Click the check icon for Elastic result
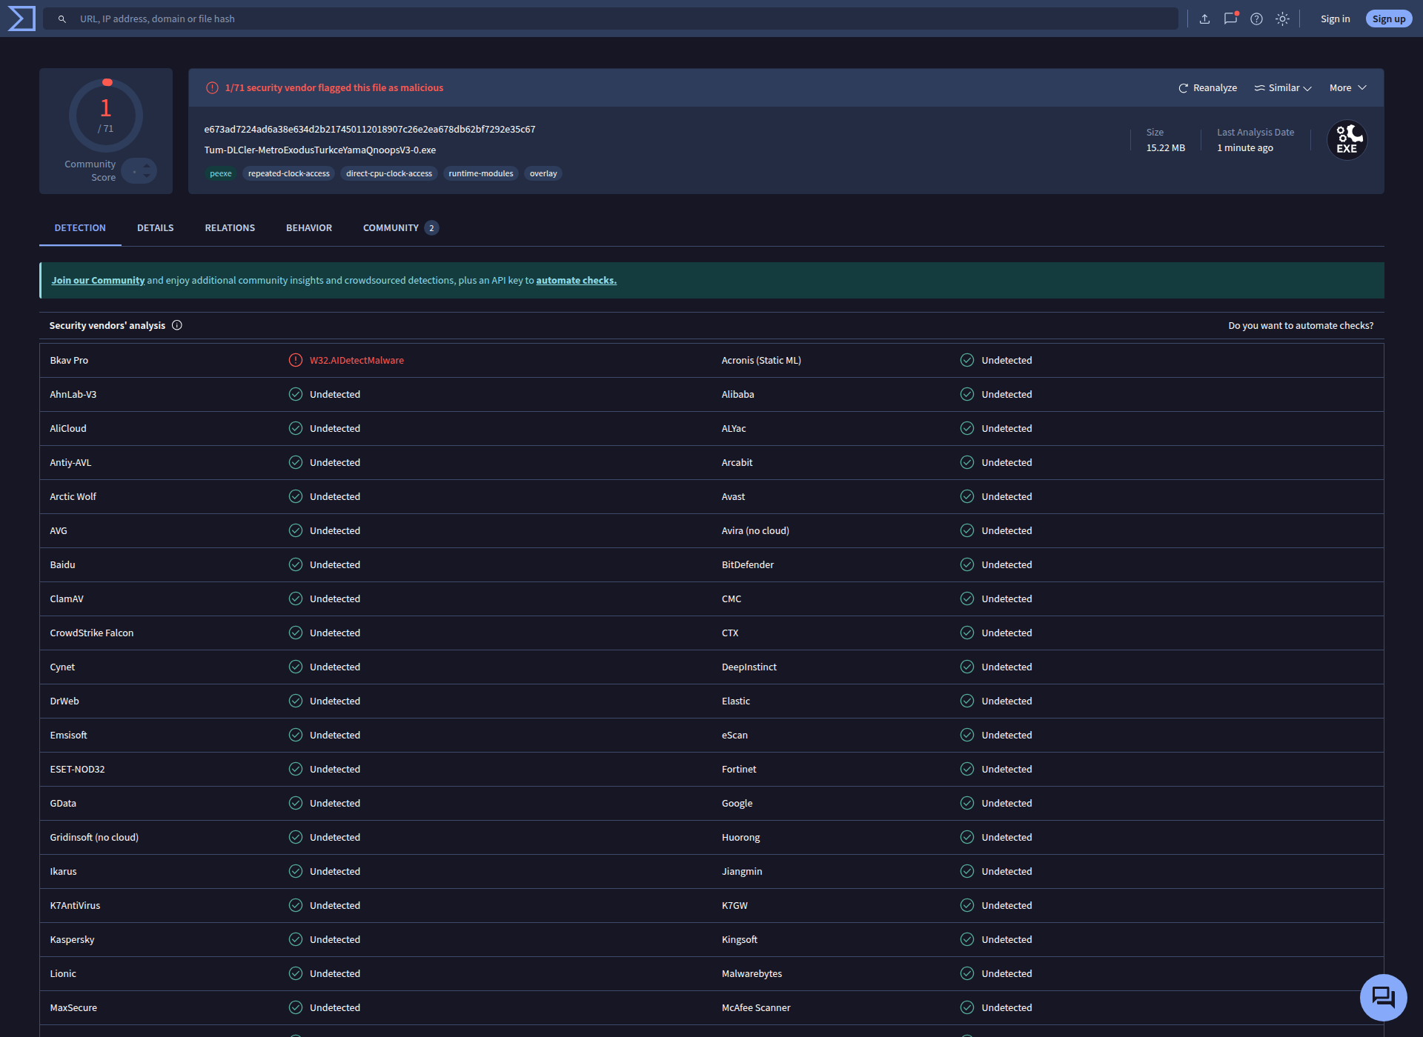1423x1037 pixels. [967, 701]
